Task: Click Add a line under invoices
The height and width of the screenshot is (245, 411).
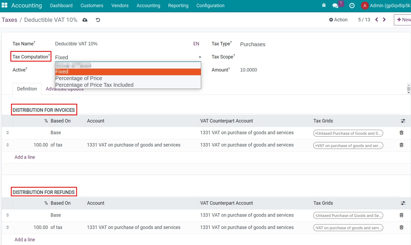Action: click(x=25, y=157)
